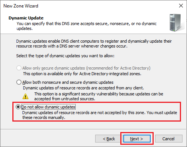Screen dimensions: 187x147
Task: Cancel the New Zone Wizard
Action: [x=169, y=138]
